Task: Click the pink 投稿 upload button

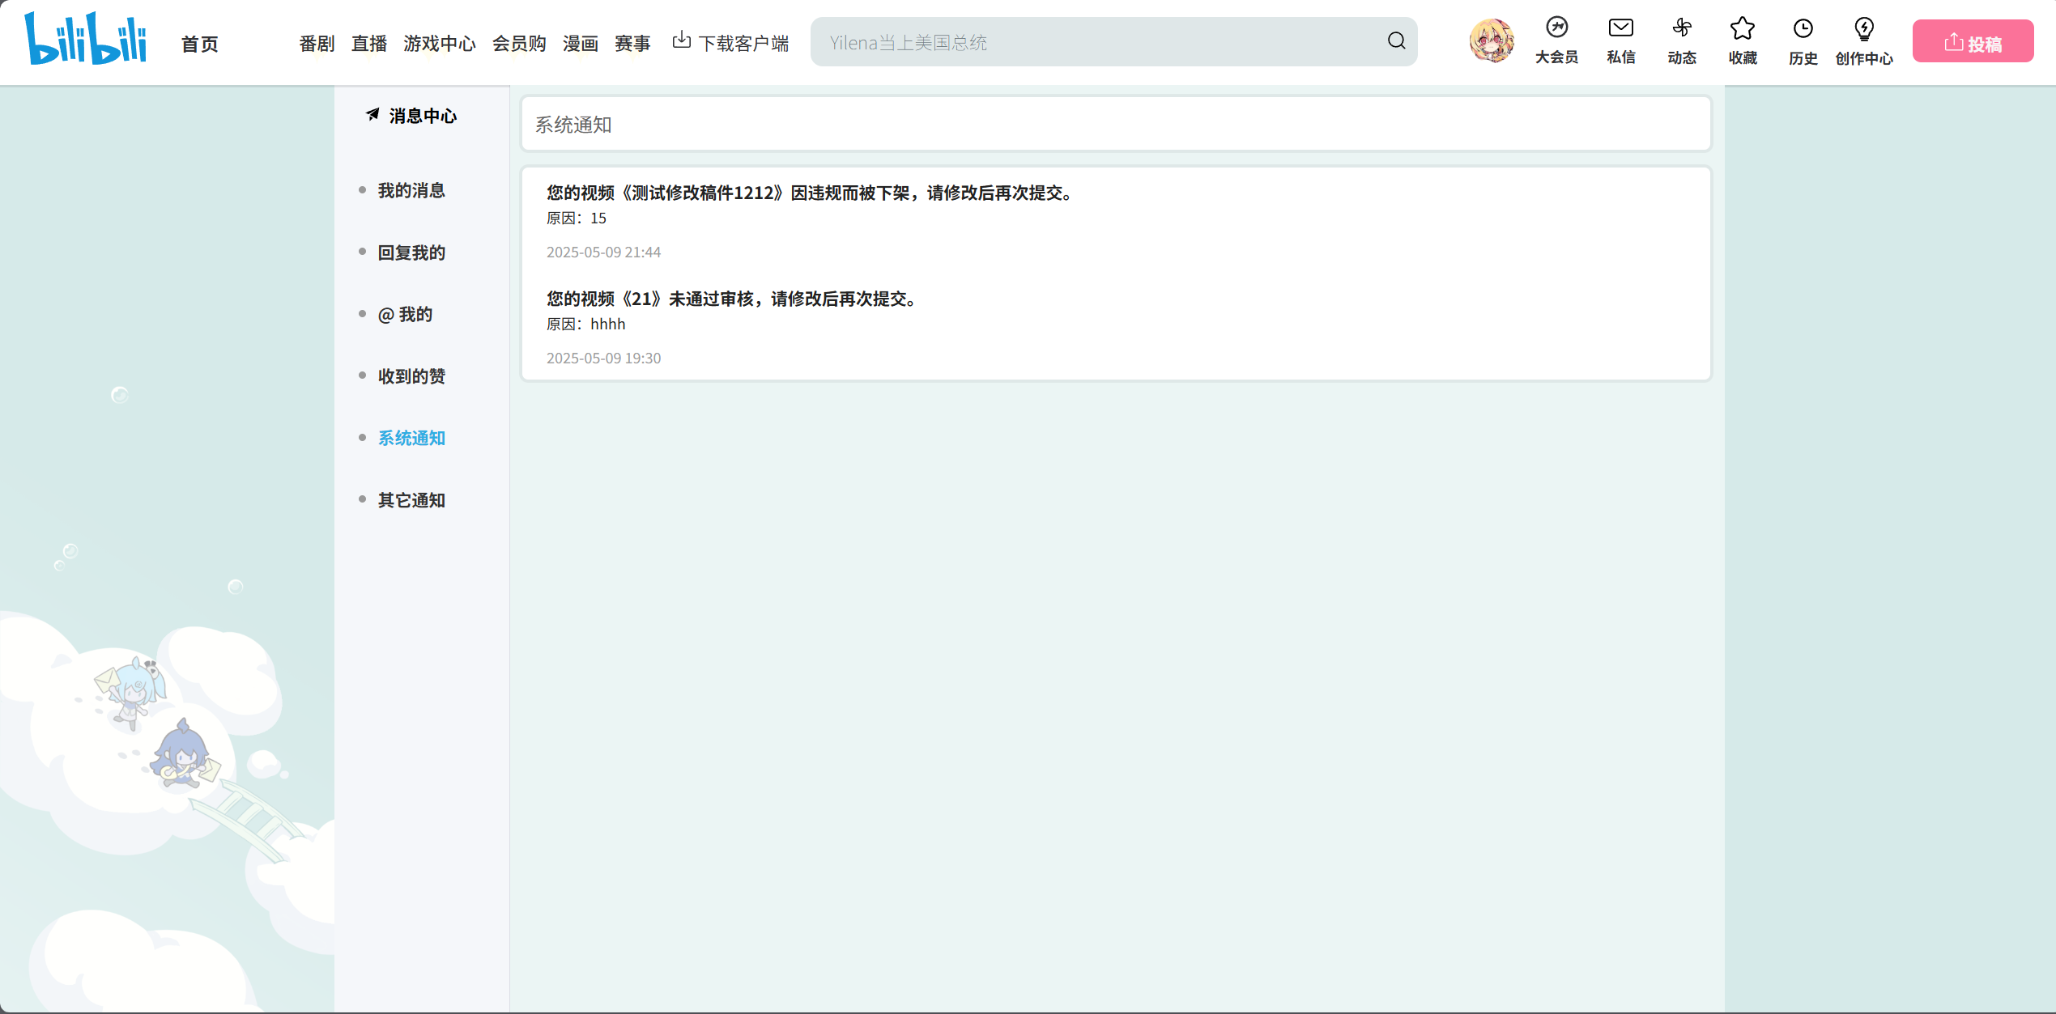Action: coord(1973,42)
